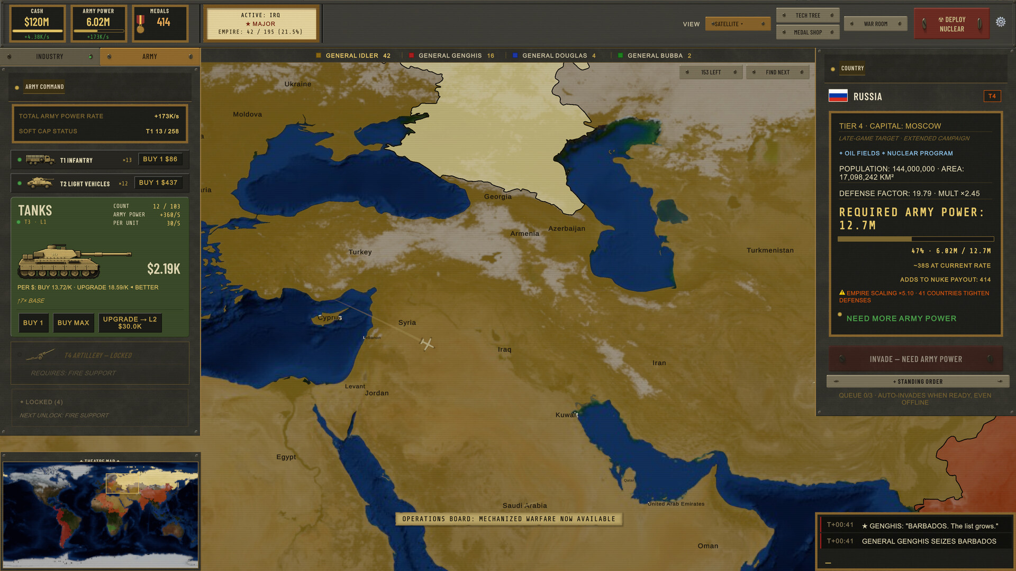Click the Invade – Need Army Power button
The width and height of the screenshot is (1016, 571).
[x=915, y=360]
